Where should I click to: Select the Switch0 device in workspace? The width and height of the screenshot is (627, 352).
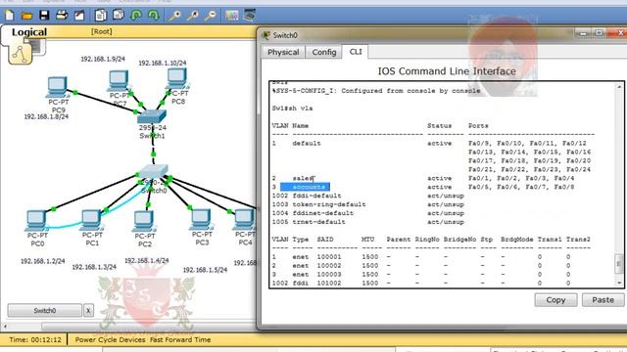click(x=154, y=172)
